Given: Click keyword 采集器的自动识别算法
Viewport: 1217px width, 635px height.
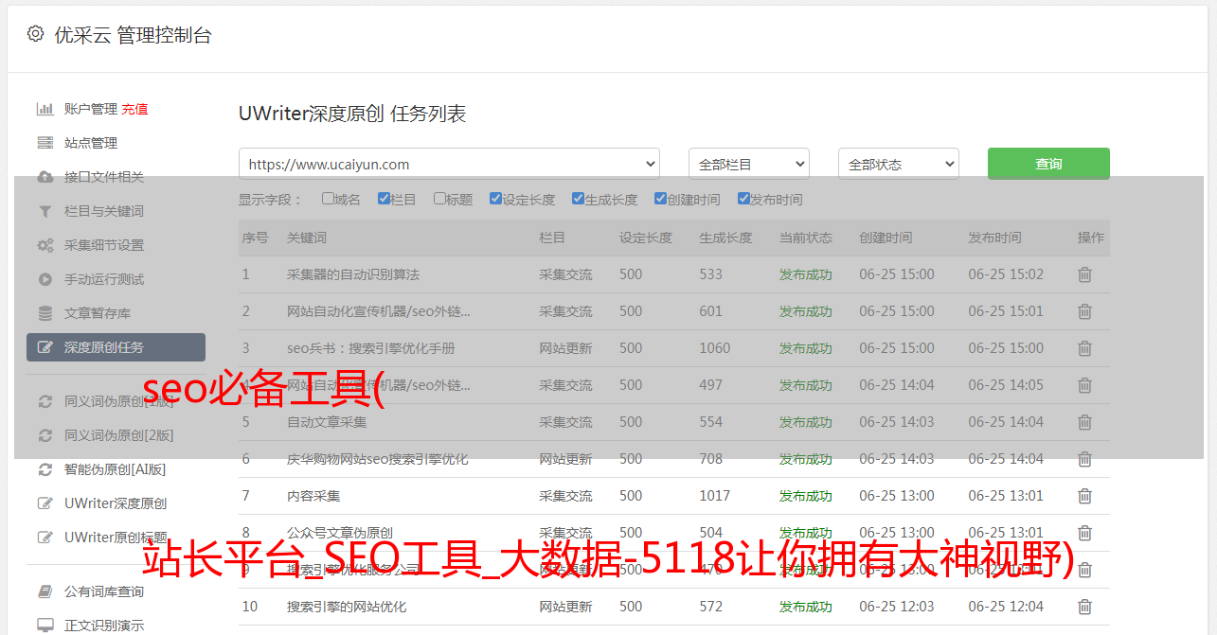Looking at the screenshot, I should pyautogui.click(x=353, y=274).
